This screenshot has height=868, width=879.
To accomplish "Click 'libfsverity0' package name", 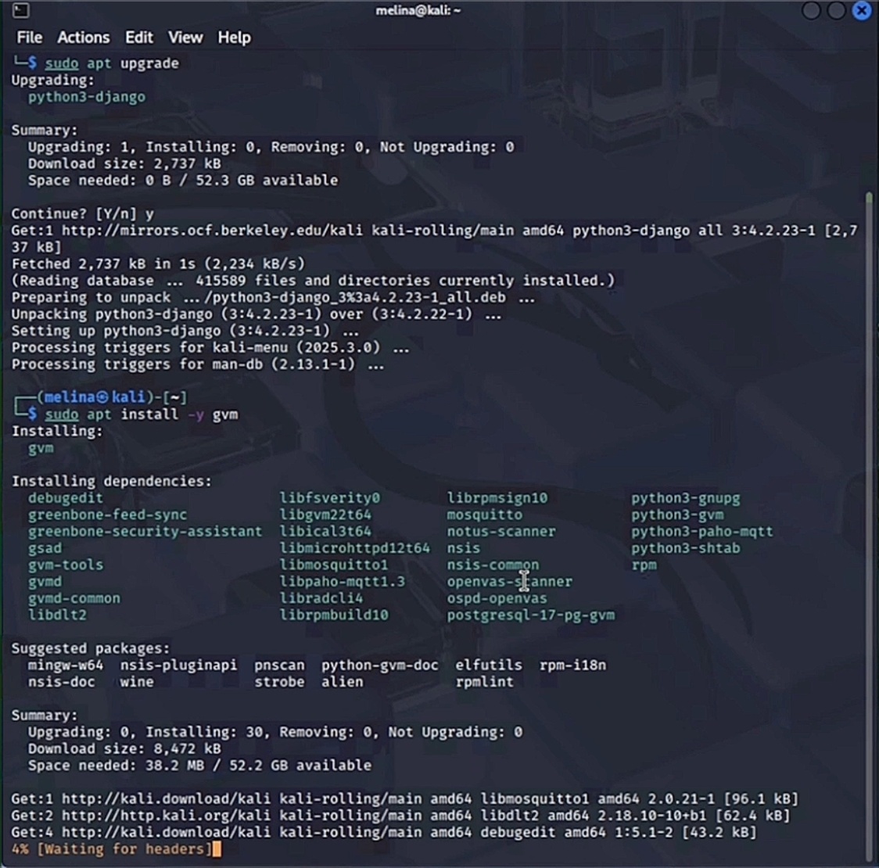I will coord(330,498).
